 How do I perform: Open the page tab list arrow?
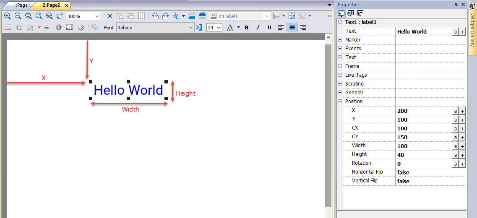point(329,5)
